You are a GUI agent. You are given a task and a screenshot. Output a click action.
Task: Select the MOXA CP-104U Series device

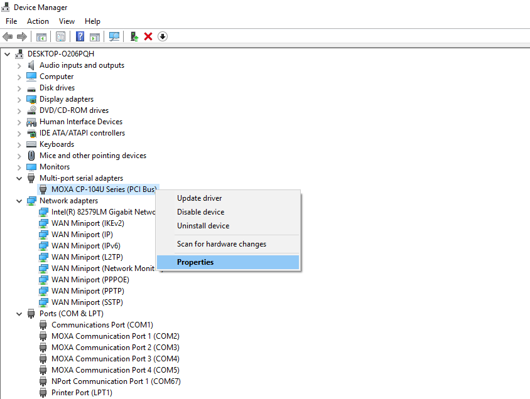[x=98, y=189]
